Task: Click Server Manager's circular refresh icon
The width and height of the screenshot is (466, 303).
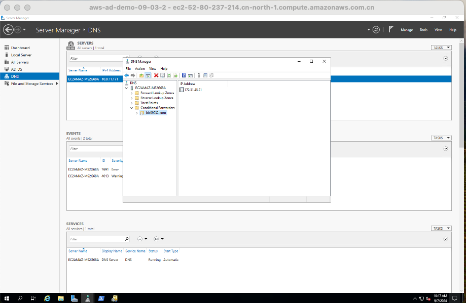Action: pyautogui.click(x=376, y=29)
